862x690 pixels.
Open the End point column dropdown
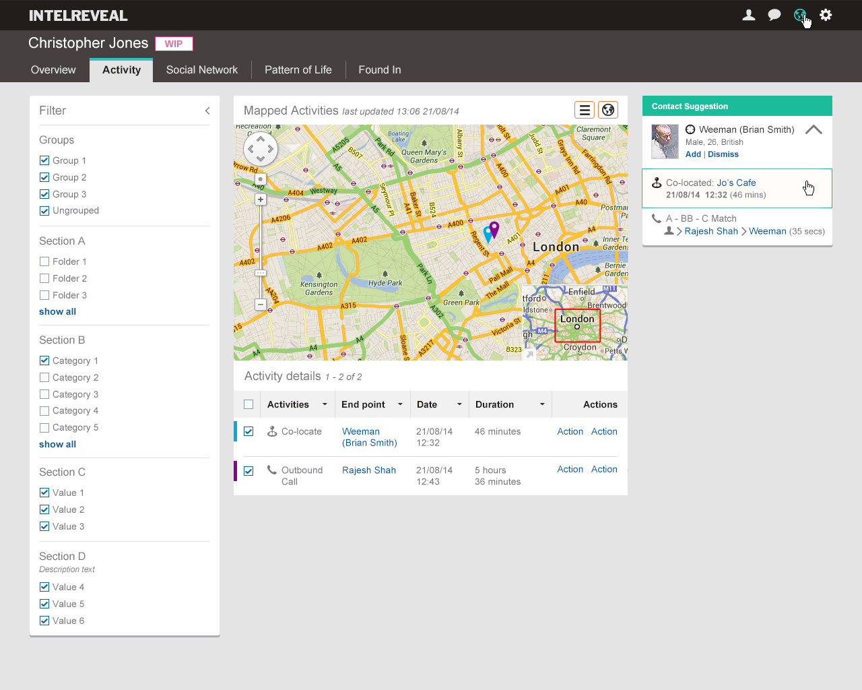[x=400, y=404]
